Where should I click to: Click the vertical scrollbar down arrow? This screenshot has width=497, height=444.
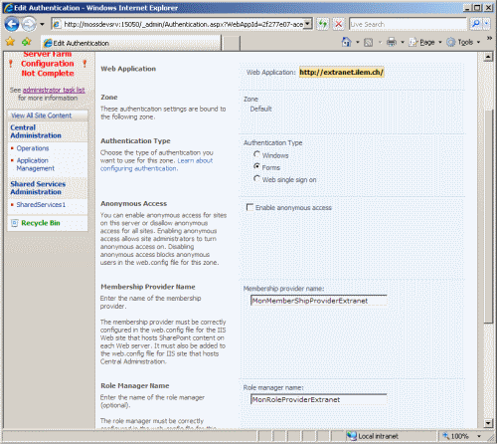pos(488,423)
